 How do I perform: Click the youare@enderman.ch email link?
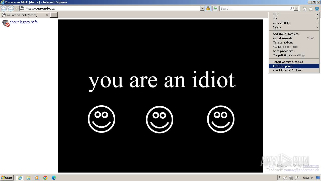pos(301,170)
